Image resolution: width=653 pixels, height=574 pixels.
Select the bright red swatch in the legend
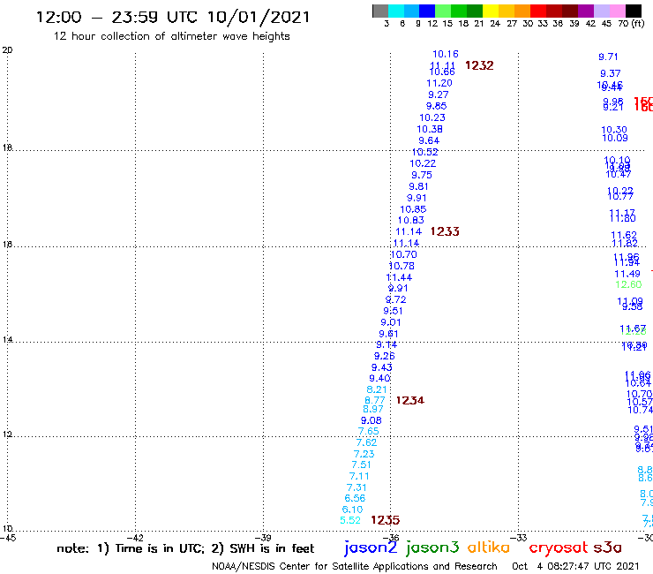pos(538,11)
